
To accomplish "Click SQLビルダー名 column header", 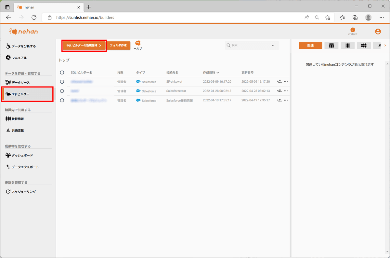I will coord(82,72).
